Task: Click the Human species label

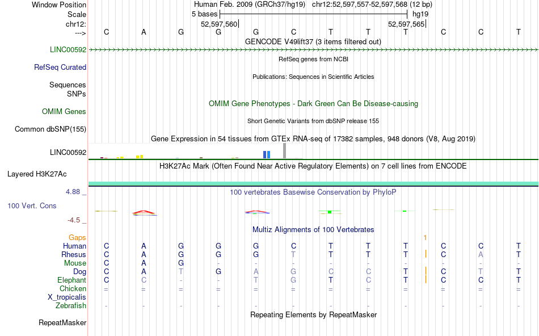Action: pos(74,246)
